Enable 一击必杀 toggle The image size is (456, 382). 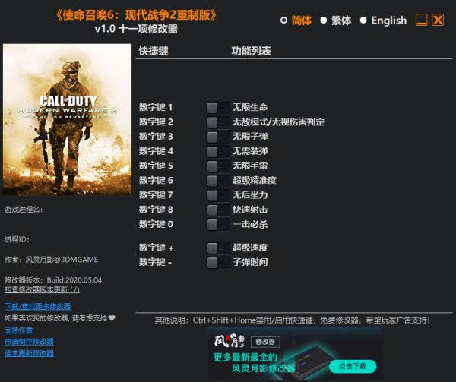[x=218, y=225]
